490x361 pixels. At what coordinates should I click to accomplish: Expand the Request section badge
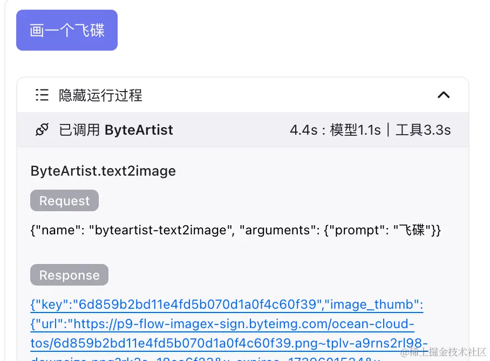coord(64,200)
